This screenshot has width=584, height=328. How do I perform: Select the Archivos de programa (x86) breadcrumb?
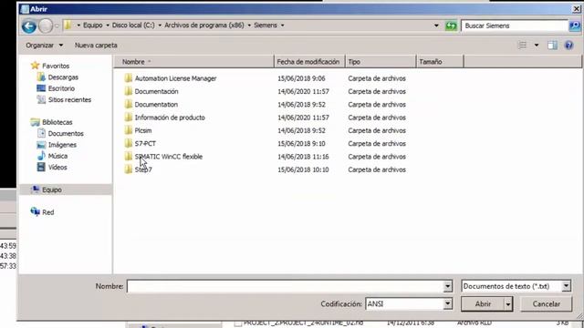(204, 25)
